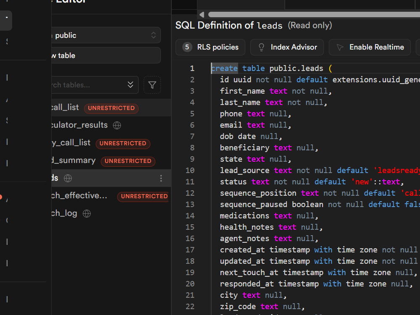This screenshot has height=315, width=420.
Task: Open the table filter funnel icon
Action: 152,85
